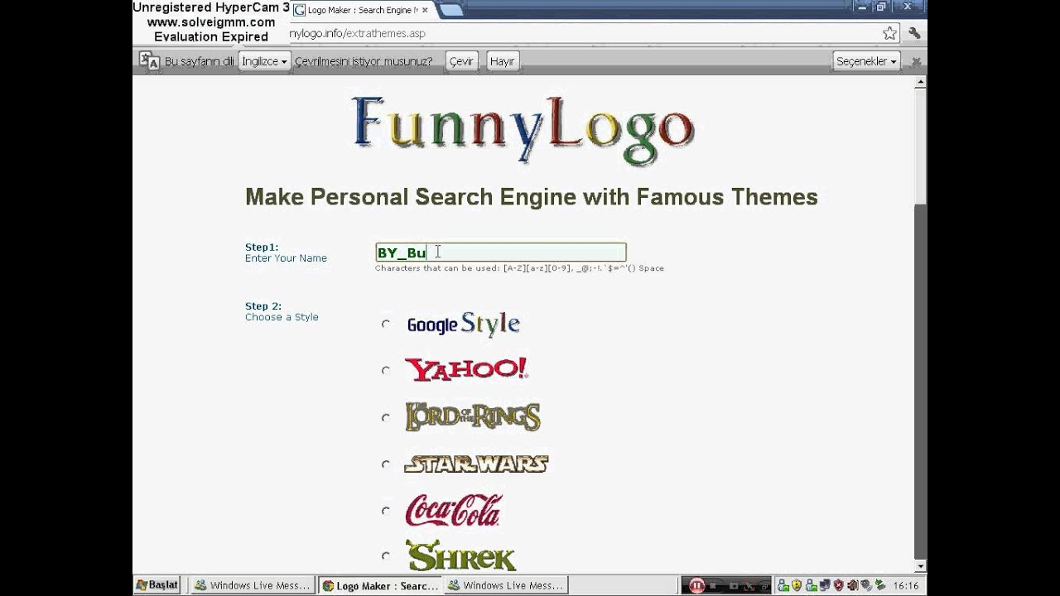Image resolution: width=1060 pixels, height=596 pixels.
Task: Switch to the Logo Maker taskbar button
Action: pos(380,585)
